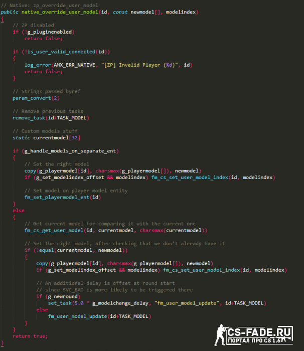
Task: Select the 'const' keyword in the signature
Action: [120, 12]
